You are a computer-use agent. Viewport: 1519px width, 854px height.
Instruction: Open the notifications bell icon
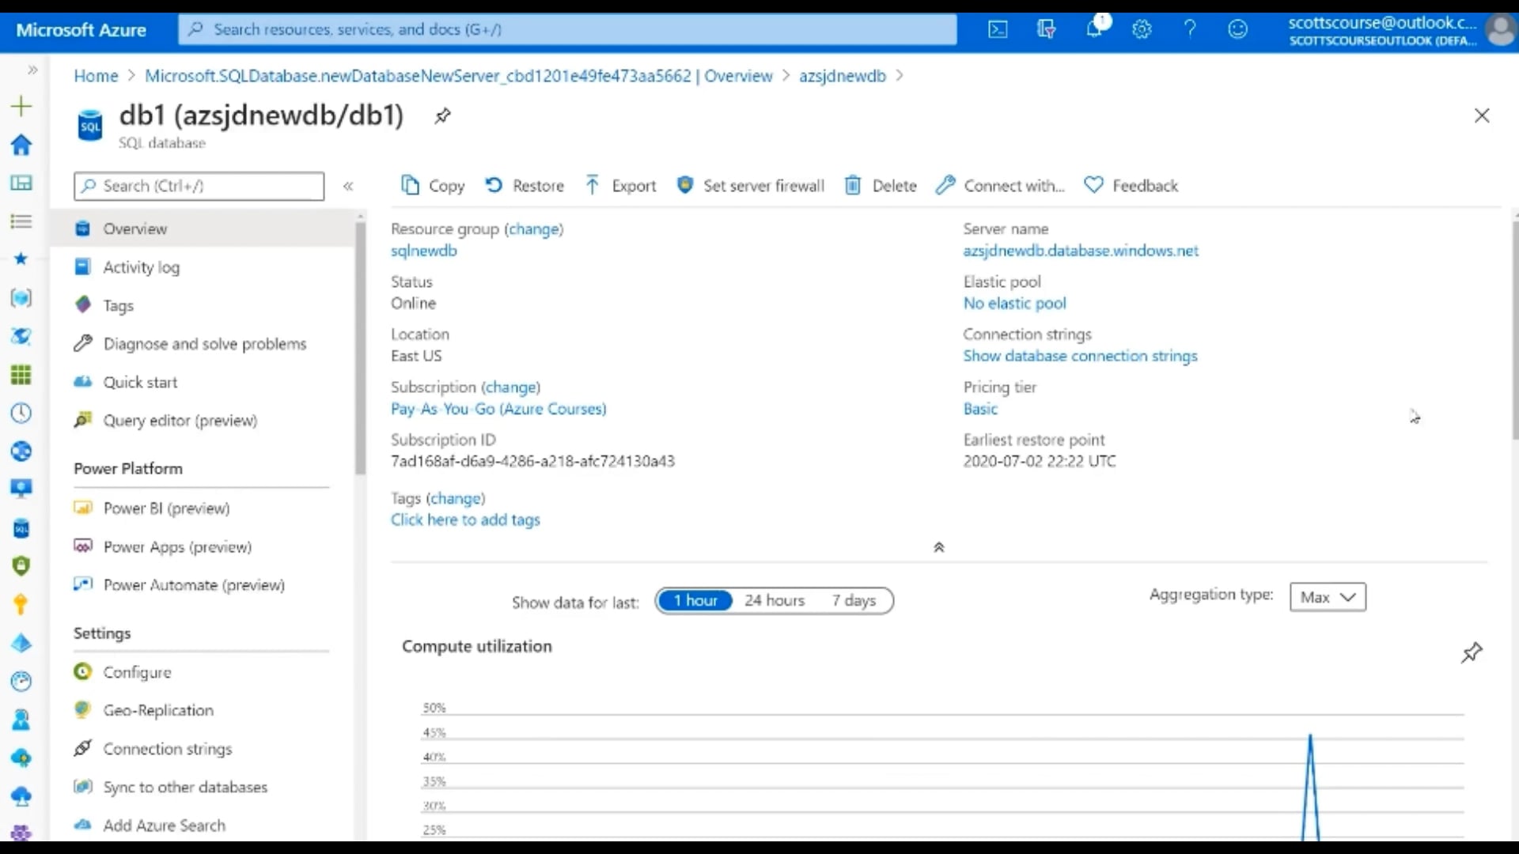(1094, 29)
